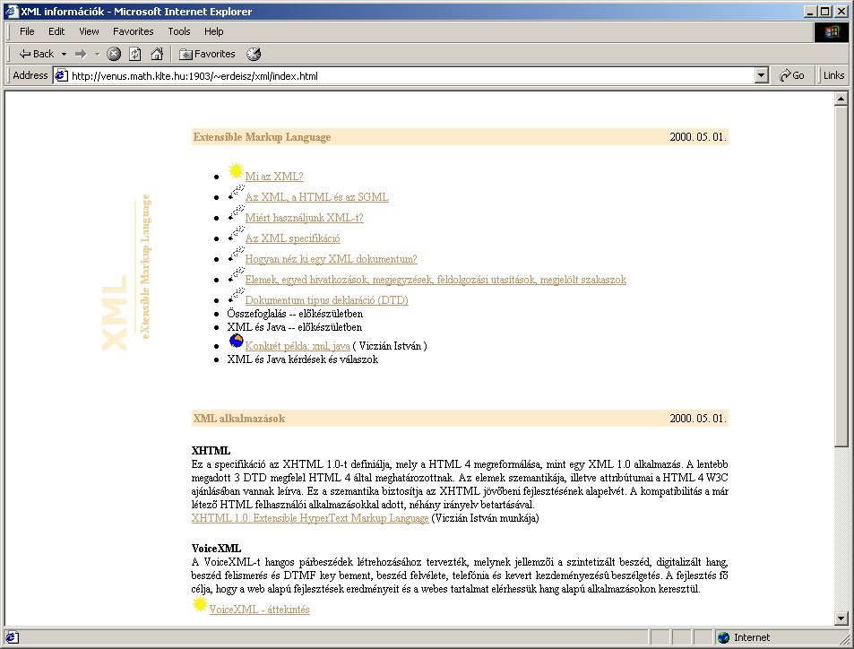Open 'Konkrét példa: xml, java' link
The image size is (854, 649).
(298, 345)
